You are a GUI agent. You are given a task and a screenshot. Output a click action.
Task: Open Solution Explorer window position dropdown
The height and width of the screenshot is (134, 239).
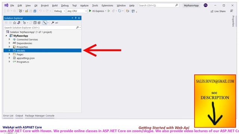coord(72,18)
